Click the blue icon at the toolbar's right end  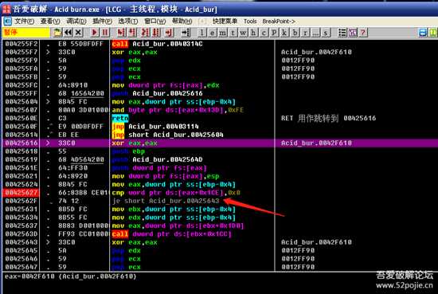point(423,33)
